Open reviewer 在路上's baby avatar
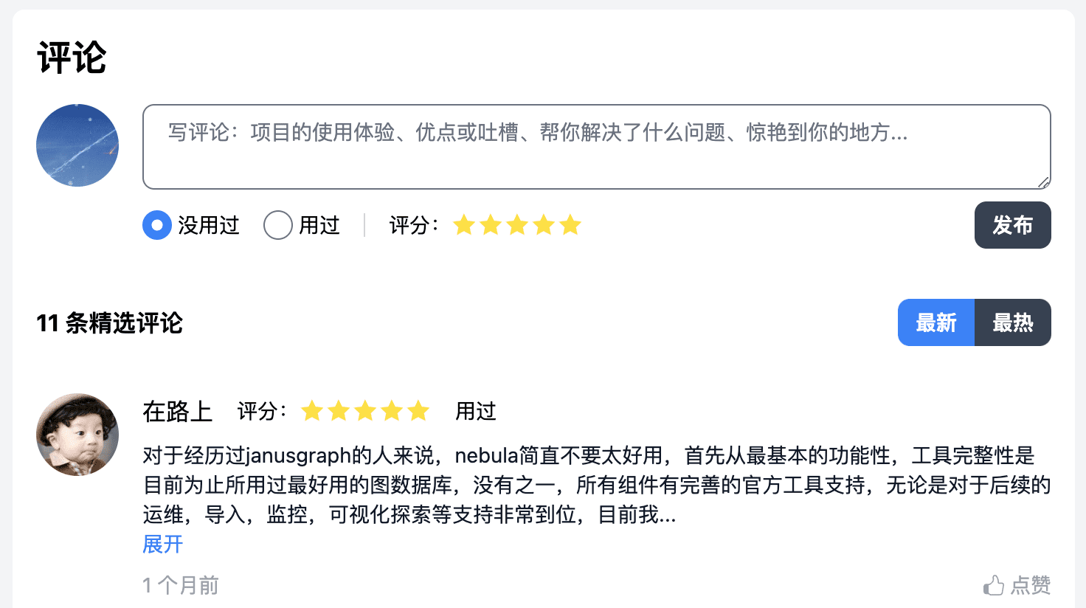This screenshot has height=608, width=1086. point(77,435)
